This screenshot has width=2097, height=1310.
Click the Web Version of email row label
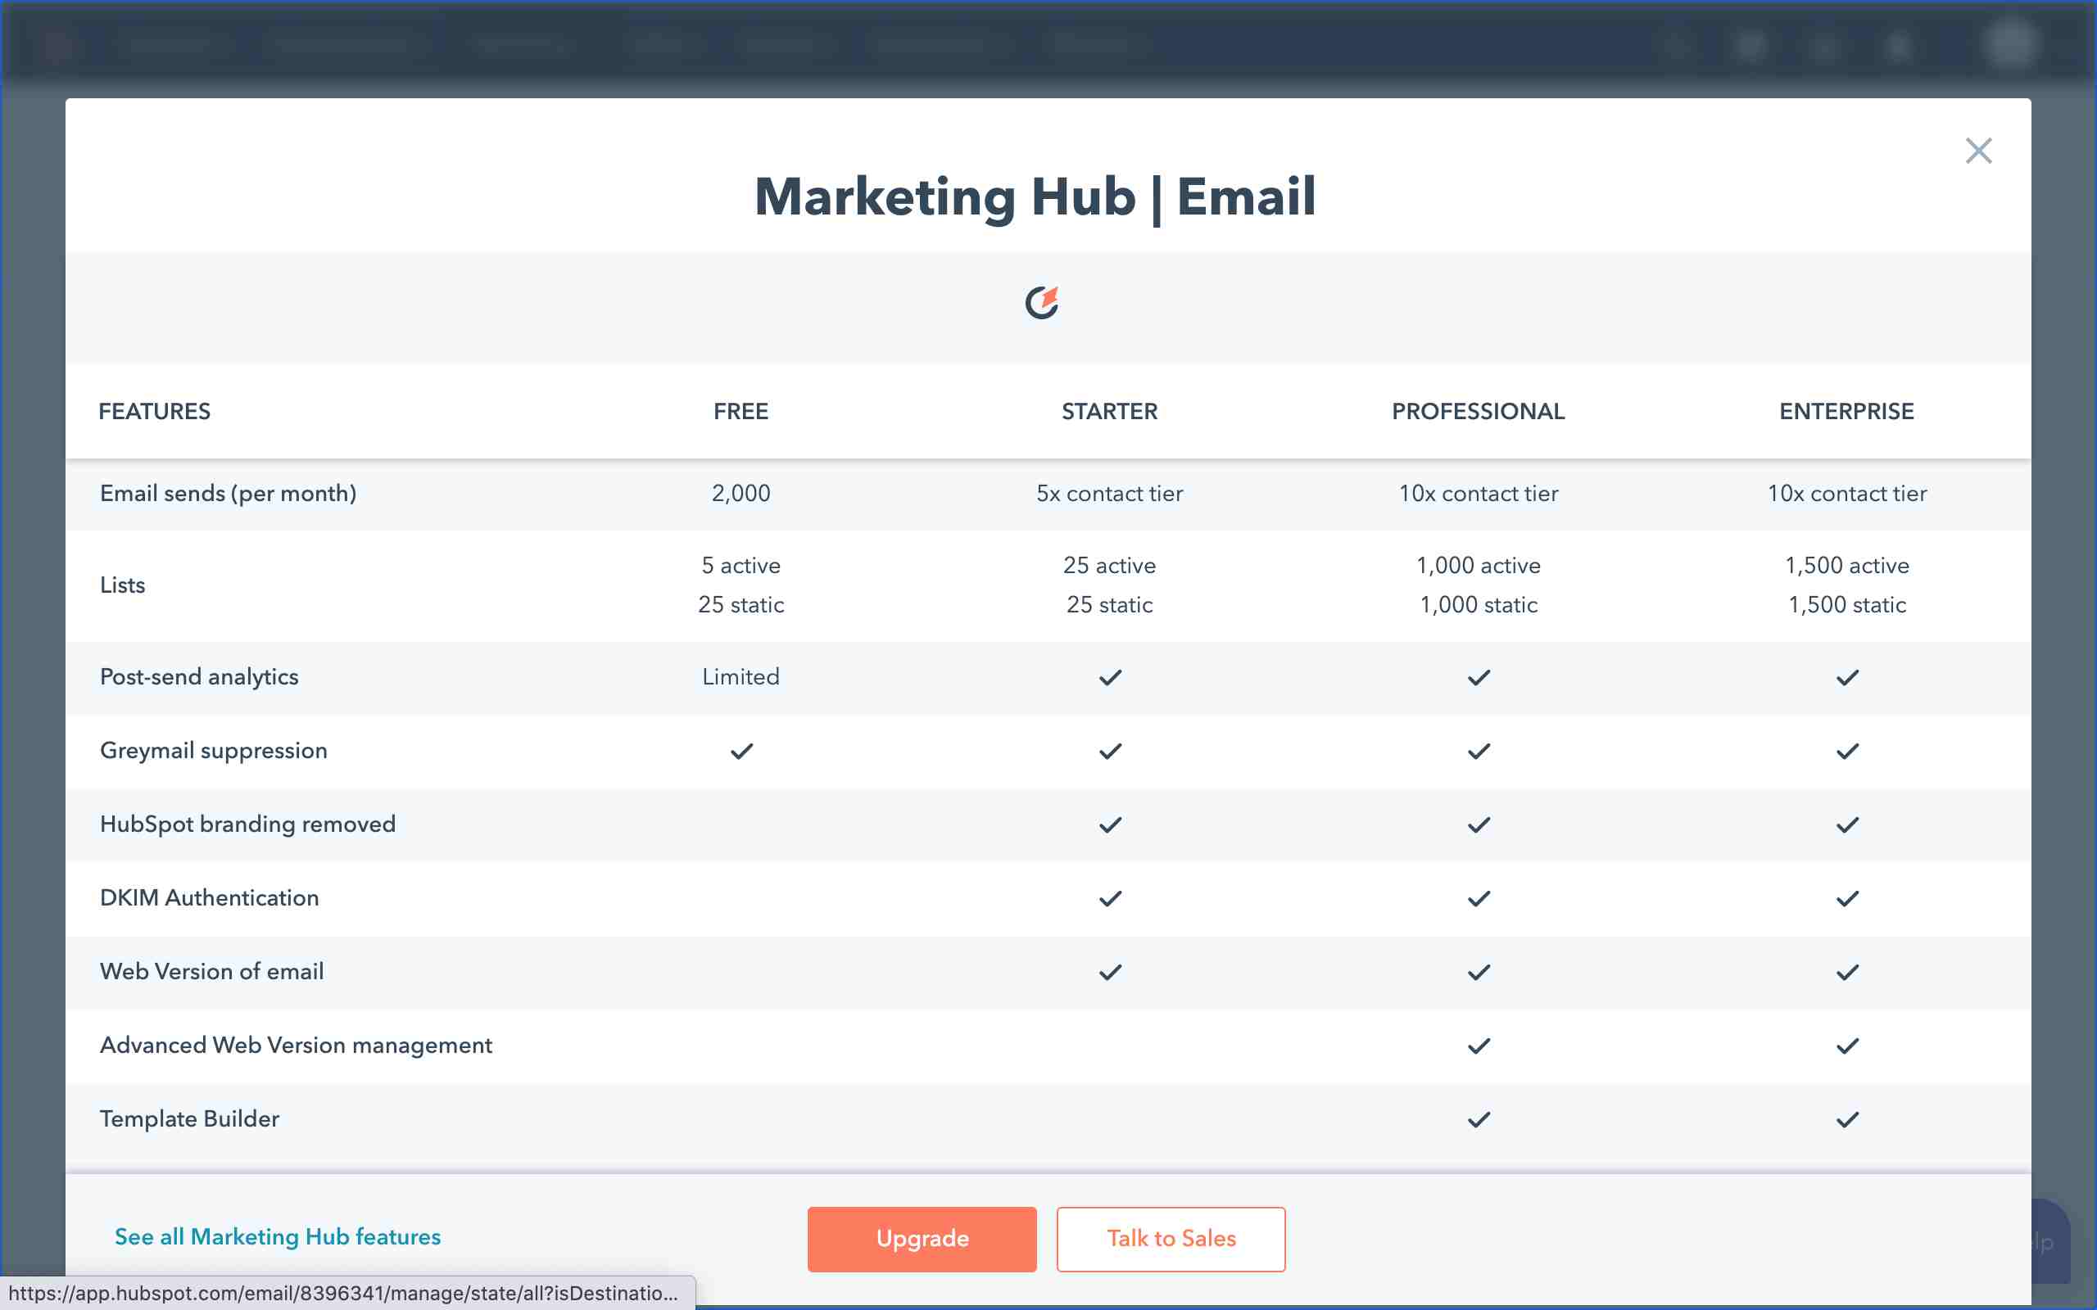coord(211,970)
